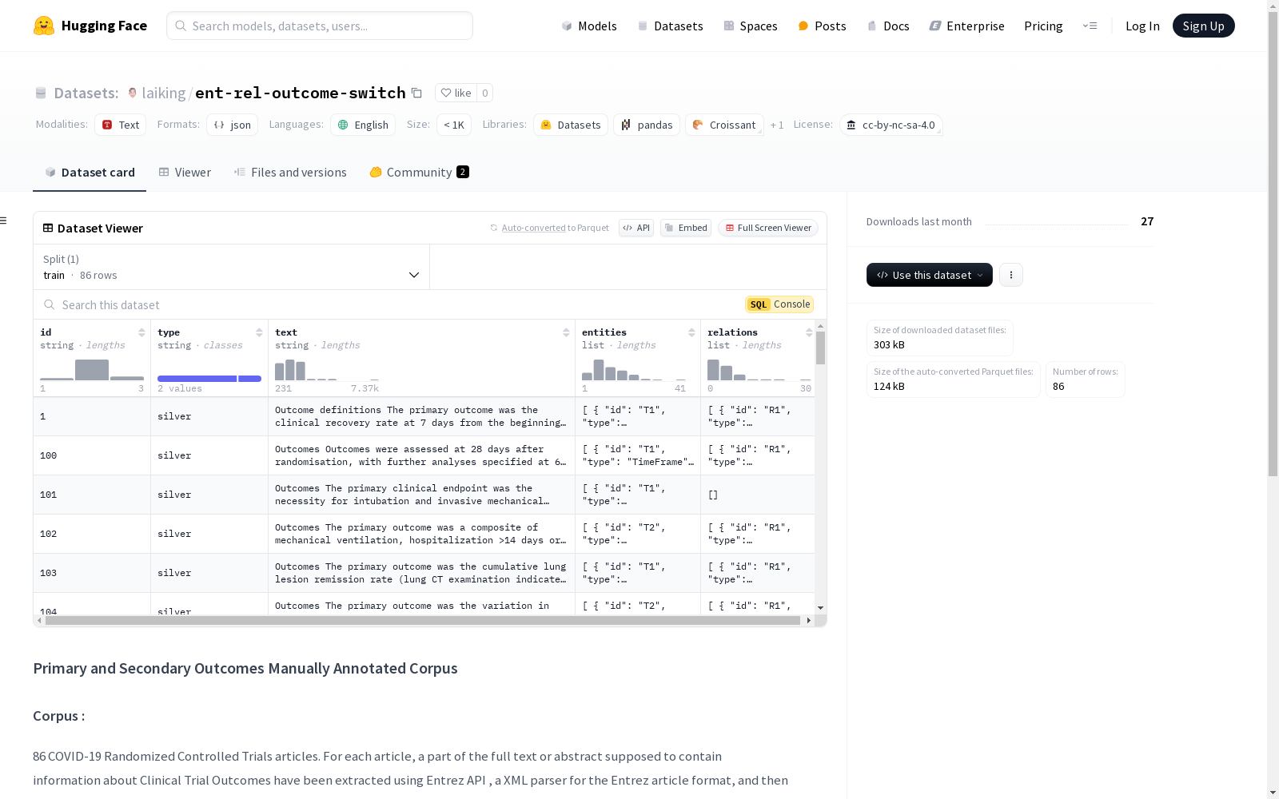The height and width of the screenshot is (799, 1279).
Task: Click the search magnifier icon in dataset viewer
Action: tap(50, 304)
